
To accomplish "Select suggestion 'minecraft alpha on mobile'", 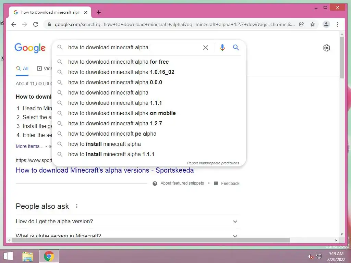I will point(149,113).
